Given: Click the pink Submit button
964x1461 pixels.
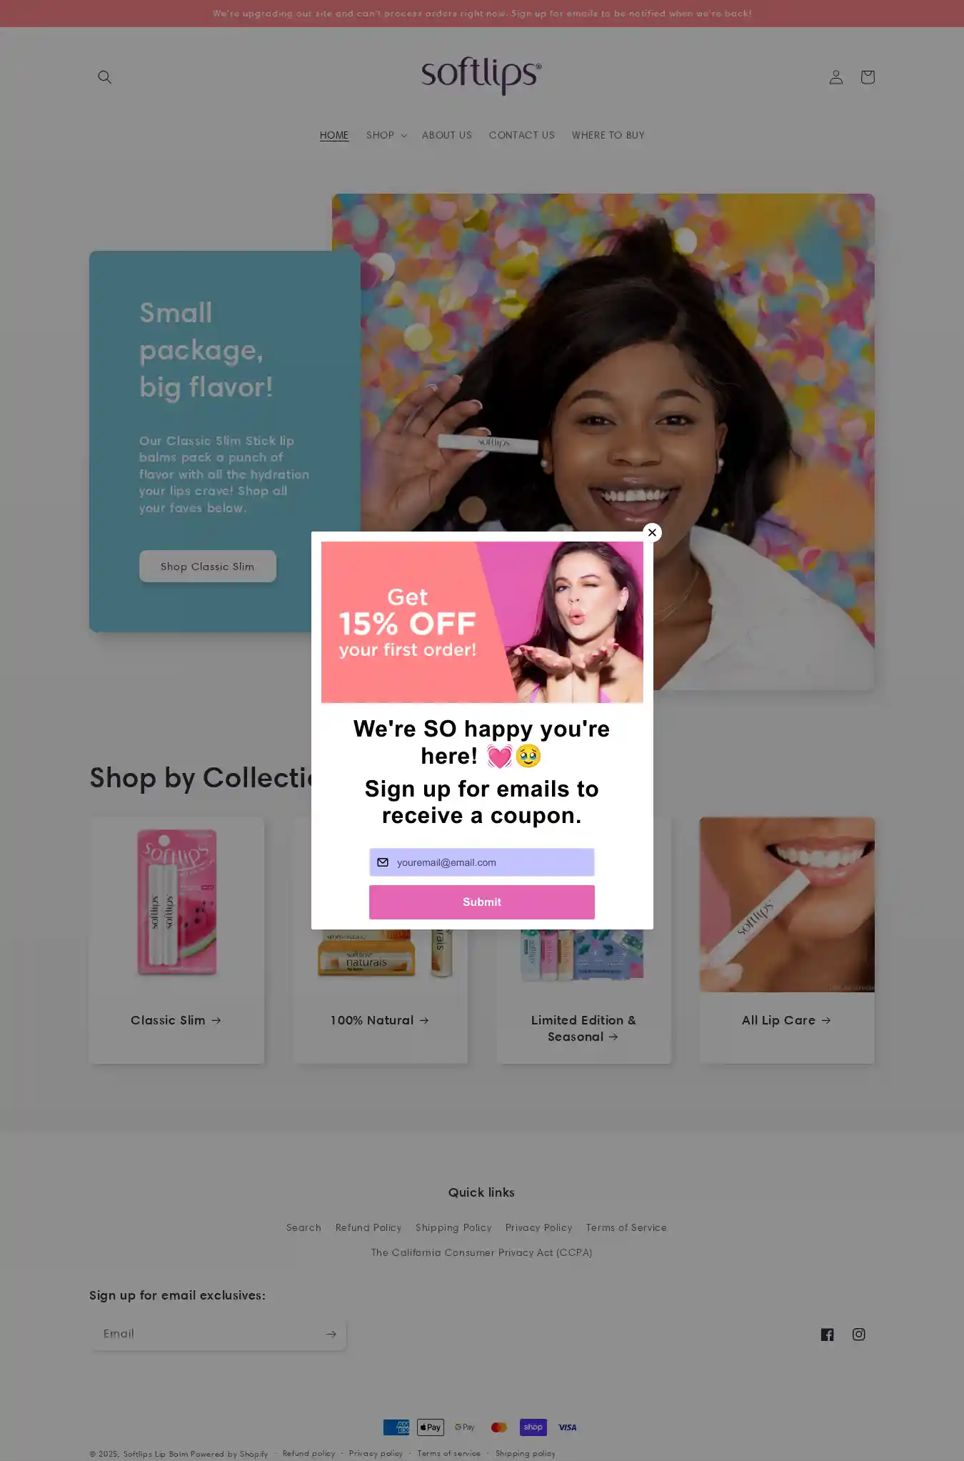Looking at the screenshot, I should (482, 902).
